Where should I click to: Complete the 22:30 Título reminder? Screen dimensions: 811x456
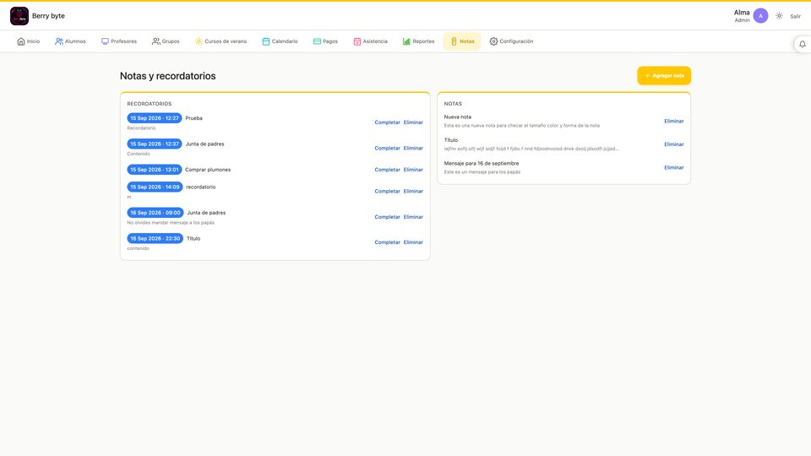tap(388, 242)
